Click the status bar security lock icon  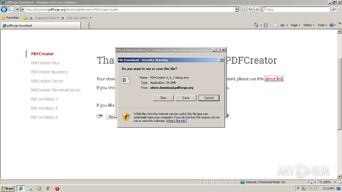coord(311,182)
